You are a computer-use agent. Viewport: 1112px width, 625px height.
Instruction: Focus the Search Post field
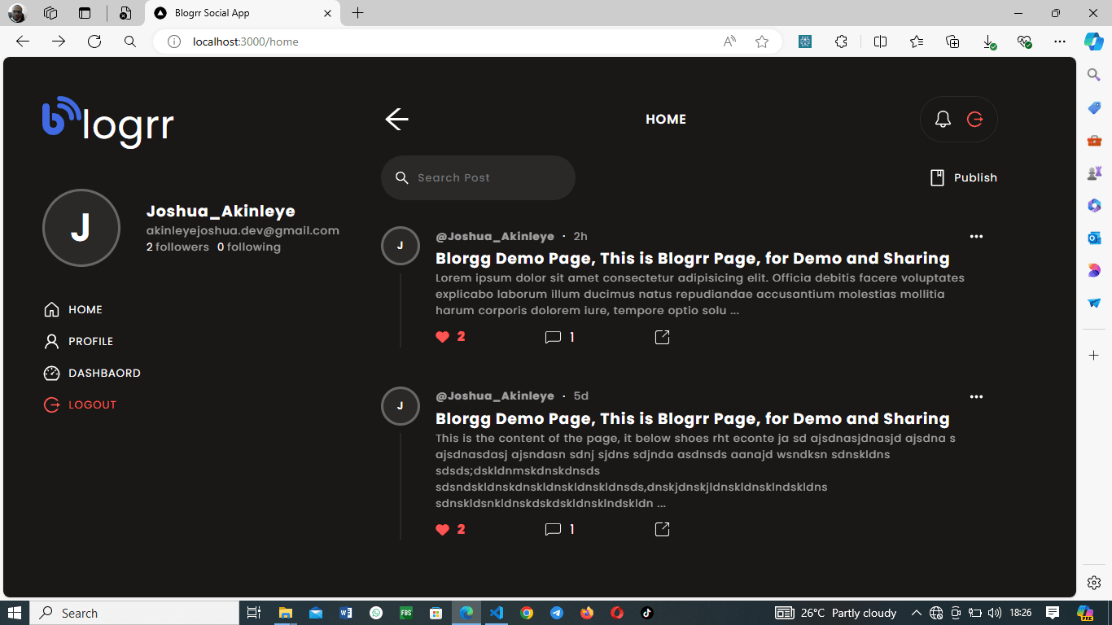point(478,177)
